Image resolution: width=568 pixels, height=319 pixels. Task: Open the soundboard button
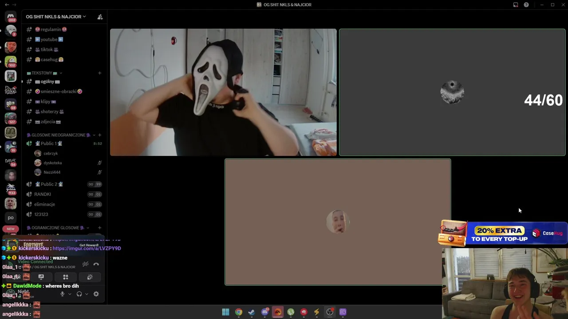[x=90, y=277]
